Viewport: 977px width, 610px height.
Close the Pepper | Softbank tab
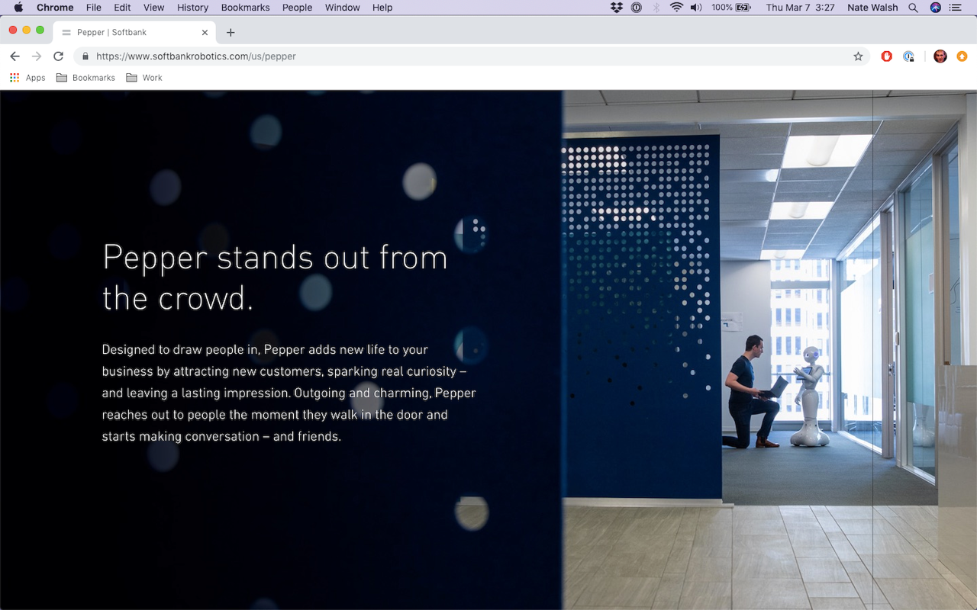pos(205,33)
